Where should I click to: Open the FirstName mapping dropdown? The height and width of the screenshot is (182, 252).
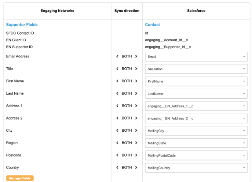[196, 81]
